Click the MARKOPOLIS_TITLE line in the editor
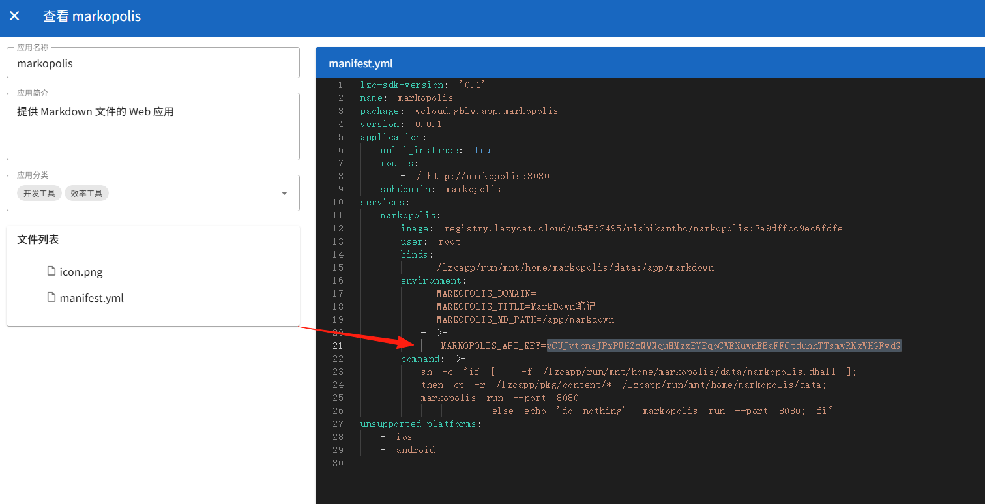The width and height of the screenshot is (985, 504). coord(508,306)
